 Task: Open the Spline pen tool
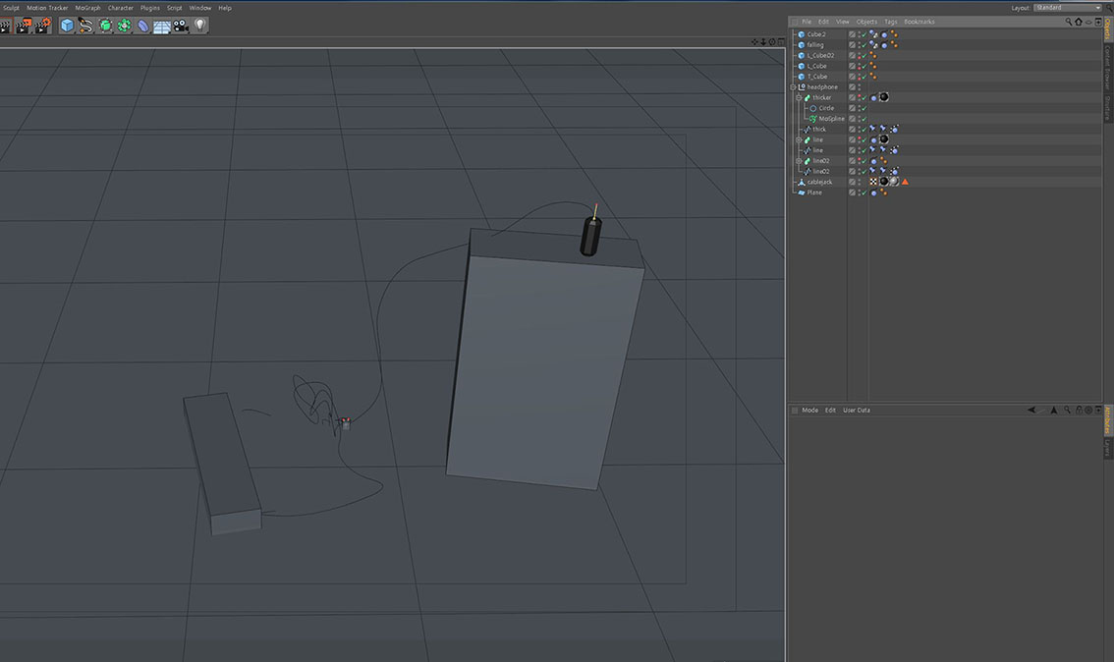(x=86, y=26)
